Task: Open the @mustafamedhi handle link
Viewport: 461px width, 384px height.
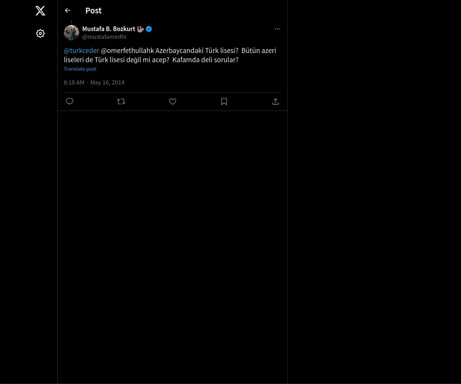Action: [x=104, y=37]
